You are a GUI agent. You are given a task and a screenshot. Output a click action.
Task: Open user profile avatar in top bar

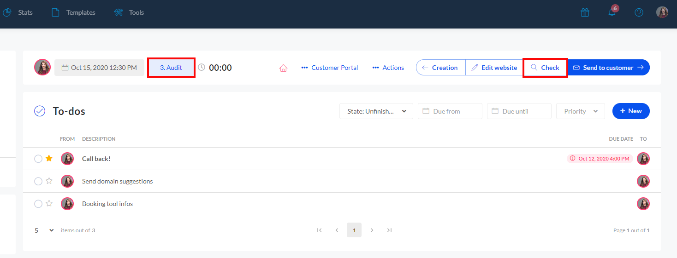[662, 12]
